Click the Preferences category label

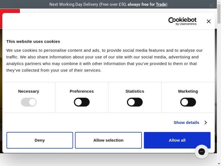pyautogui.click(x=82, y=91)
